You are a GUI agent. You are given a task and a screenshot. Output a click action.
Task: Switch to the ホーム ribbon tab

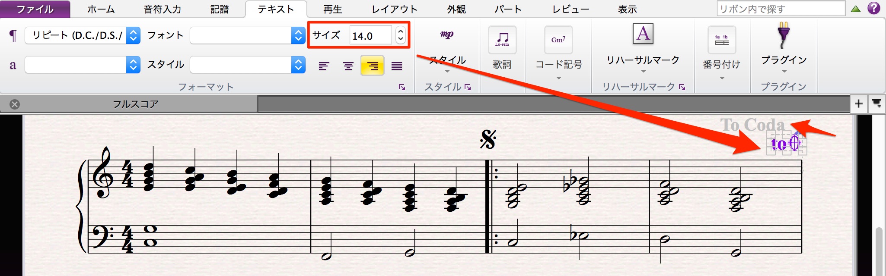click(101, 9)
